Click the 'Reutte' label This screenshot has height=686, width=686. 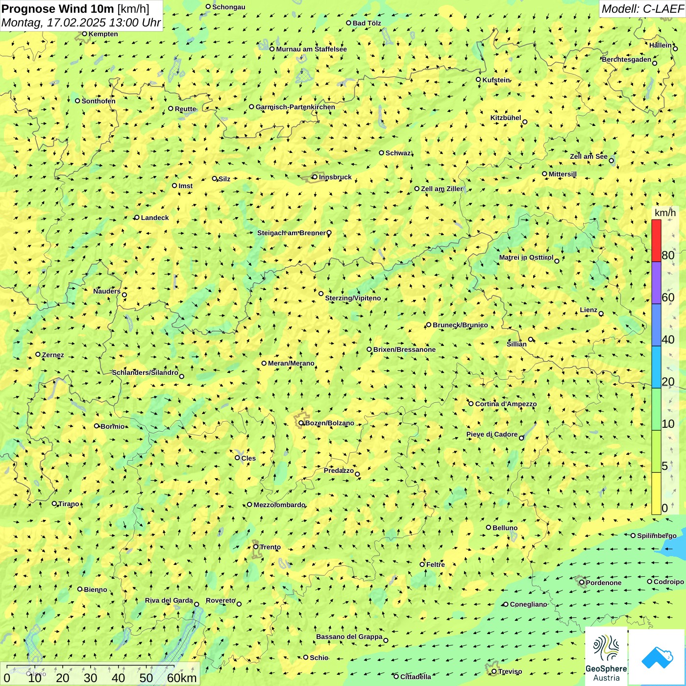185,109
